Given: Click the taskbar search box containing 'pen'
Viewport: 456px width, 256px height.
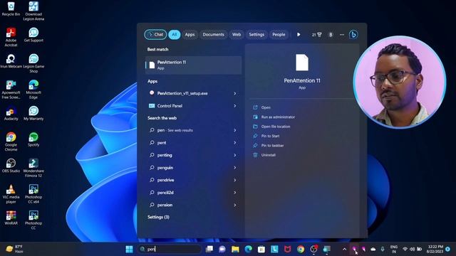Looking at the screenshot, I should [x=170, y=249].
